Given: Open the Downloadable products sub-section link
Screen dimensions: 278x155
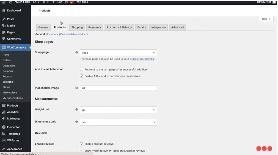Looking at the screenshot, I should (x=74, y=34).
